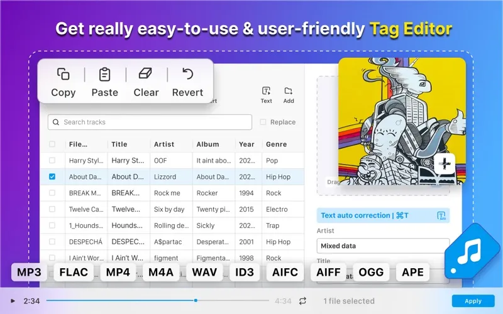The width and height of the screenshot is (503, 314).
Task: Click the album cell Rocker
Action: click(x=207, y=193)
